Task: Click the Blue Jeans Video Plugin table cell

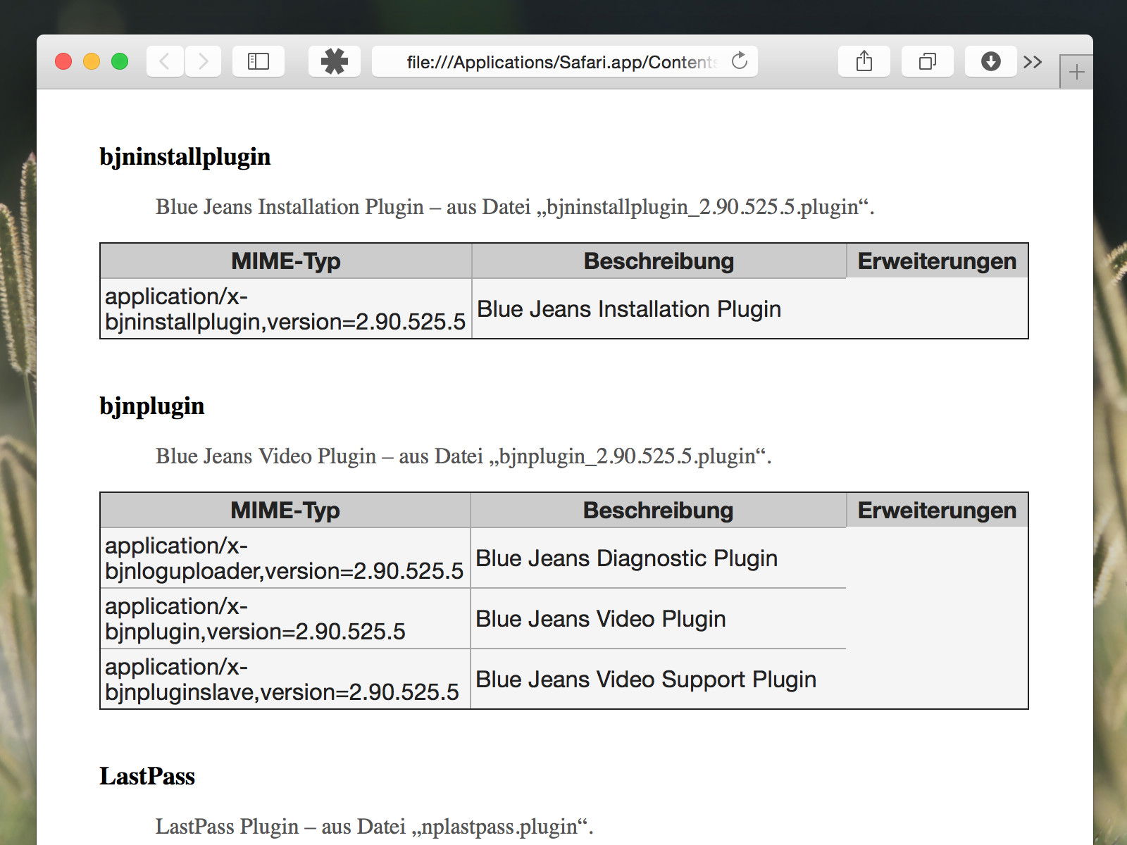Action: tap(659, 619)
